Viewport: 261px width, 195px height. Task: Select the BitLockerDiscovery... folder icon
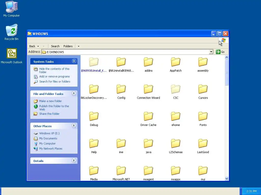click(x=94, y=89)
